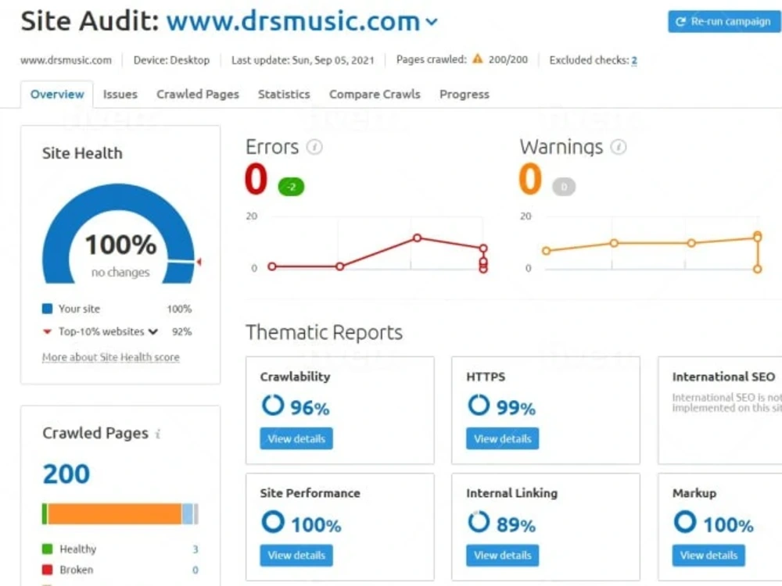The height and width of the screenshot is (586, 782).
Task: View details for Markup report
Action: click(708, 555)
